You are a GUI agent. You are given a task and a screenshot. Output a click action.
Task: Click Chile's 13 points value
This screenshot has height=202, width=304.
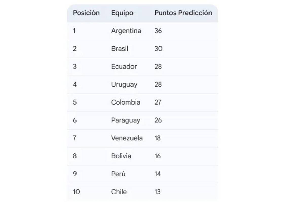pyautogui.click(x=157, y=192)
